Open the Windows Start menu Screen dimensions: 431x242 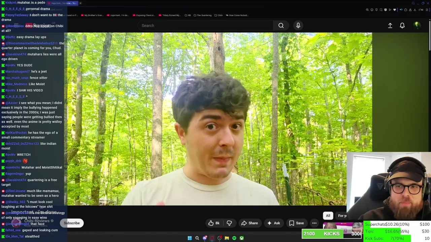click(x=190, y=238)
